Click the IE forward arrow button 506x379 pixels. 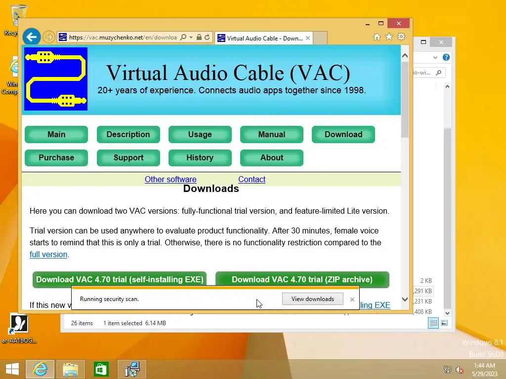pos(49,37)
